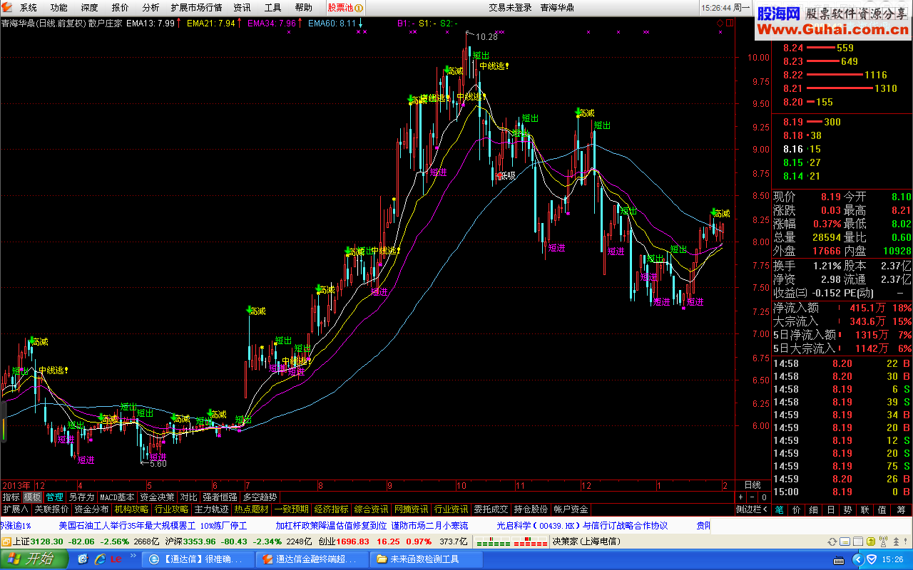Screen dimensions: 913x570
Task: Click the Le quick launch icon
Action: pos(116,559)
